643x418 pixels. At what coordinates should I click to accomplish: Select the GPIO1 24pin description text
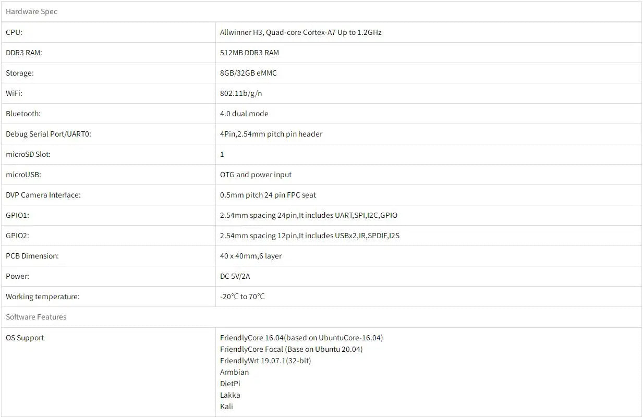tap(309, 215)
